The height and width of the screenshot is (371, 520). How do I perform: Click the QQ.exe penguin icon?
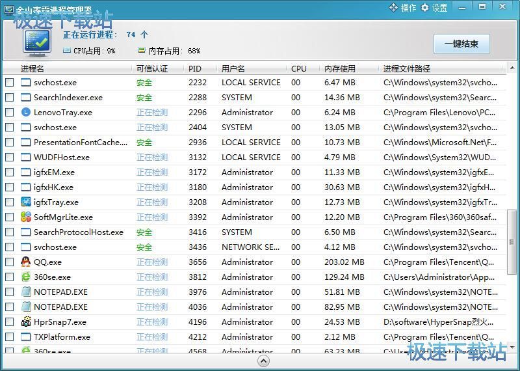[25, 262]
